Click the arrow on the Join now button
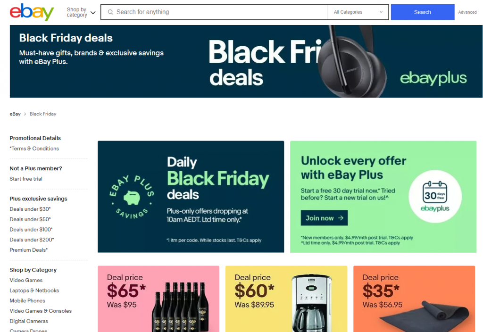Viewport: 483px width, 332px height. pyautogui.click(x=341, y=218)
